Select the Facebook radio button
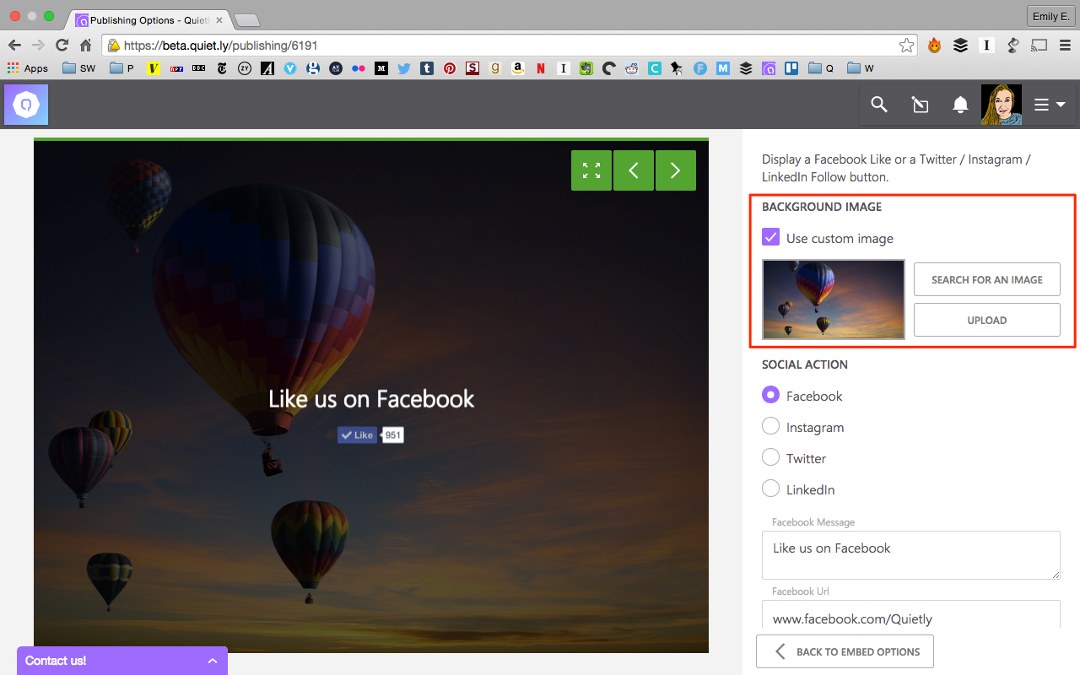1080x675 pixels. click(x=770, y=395)
